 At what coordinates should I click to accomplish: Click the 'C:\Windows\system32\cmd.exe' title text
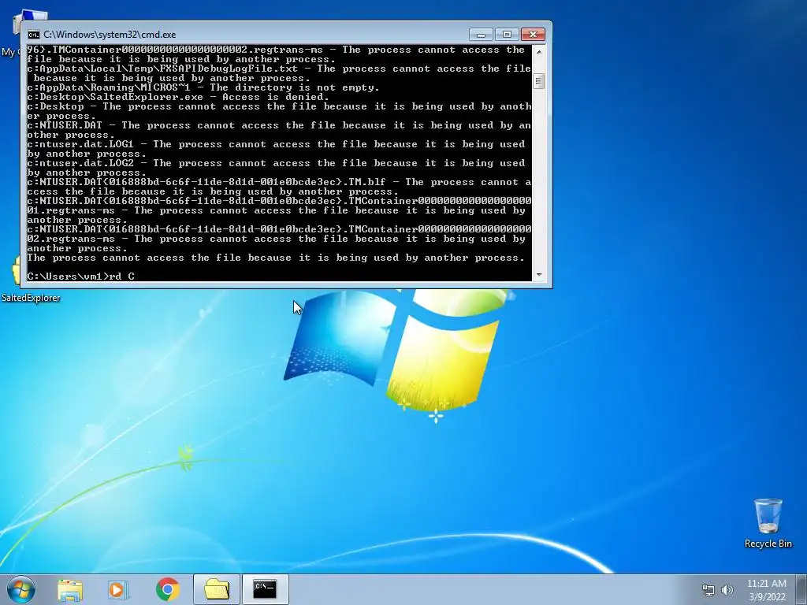110,35
